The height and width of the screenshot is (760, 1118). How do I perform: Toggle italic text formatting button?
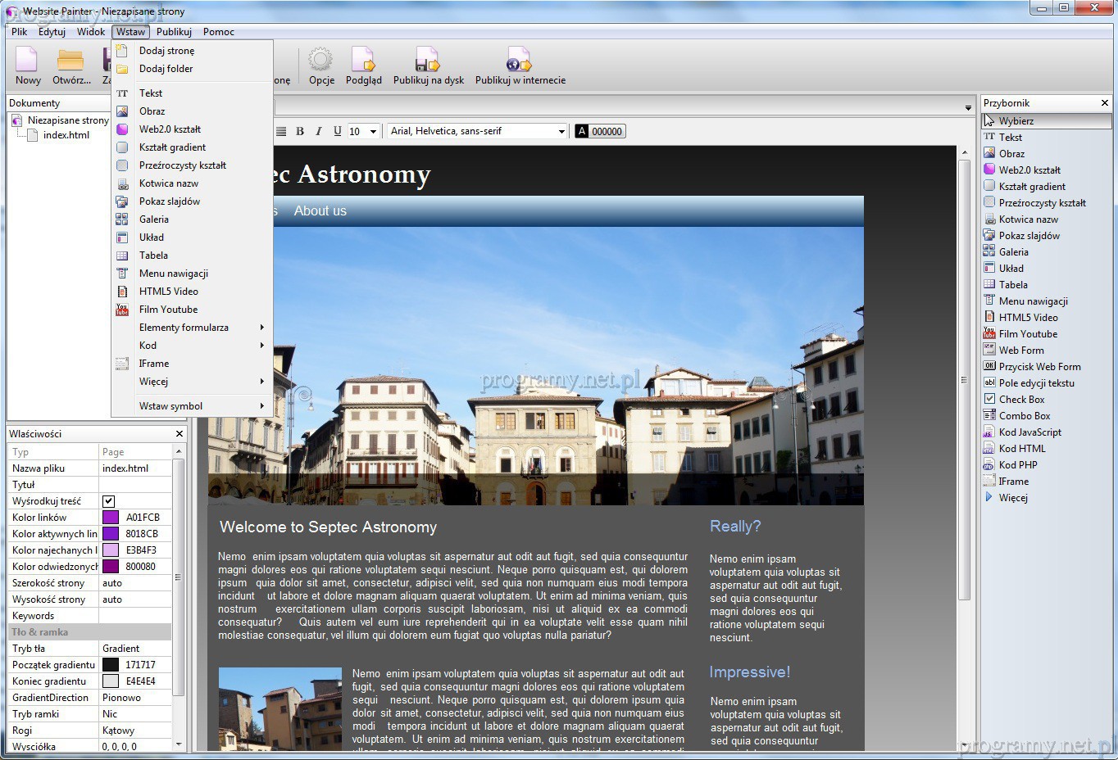tap(318, 131)
